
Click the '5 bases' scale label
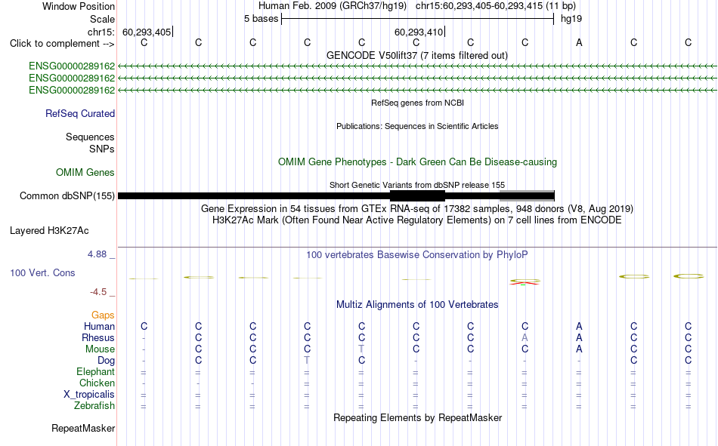point(261,19)
